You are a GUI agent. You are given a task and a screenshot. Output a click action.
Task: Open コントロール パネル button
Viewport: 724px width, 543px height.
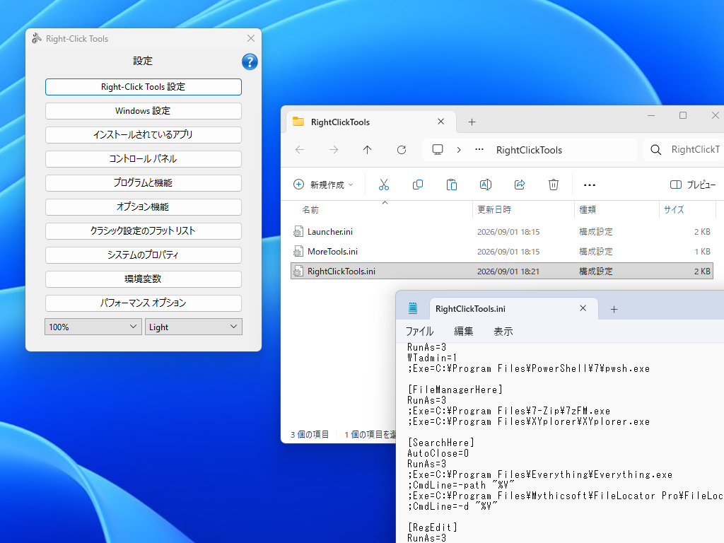143,159
